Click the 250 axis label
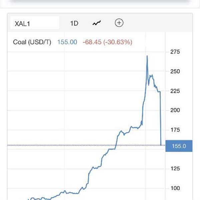The image size is (200, 200). tap(175, 71)
